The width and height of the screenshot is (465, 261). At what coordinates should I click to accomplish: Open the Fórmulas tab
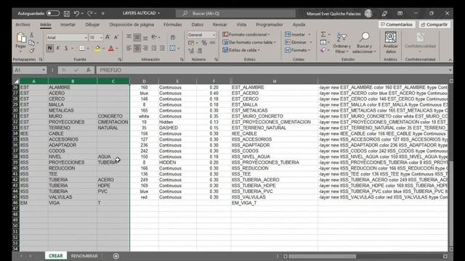[173, 25]
